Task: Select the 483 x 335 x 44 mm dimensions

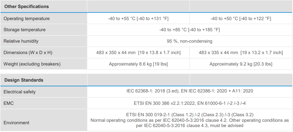Action: pos(241,53)
